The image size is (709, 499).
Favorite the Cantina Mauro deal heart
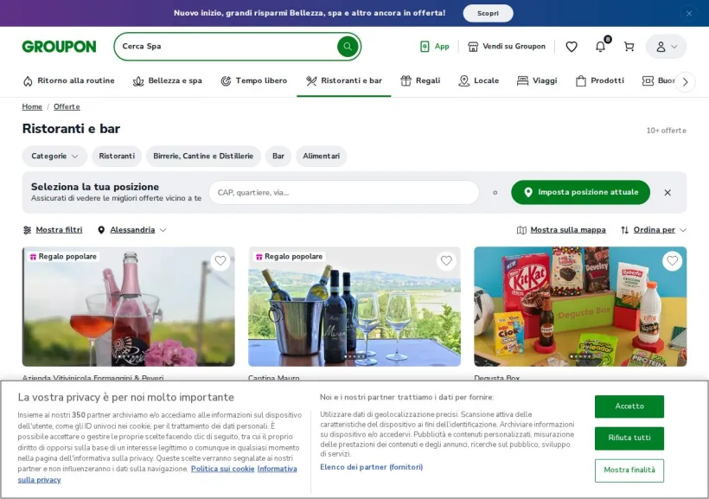pyautogui.click(x=446, y=260)
